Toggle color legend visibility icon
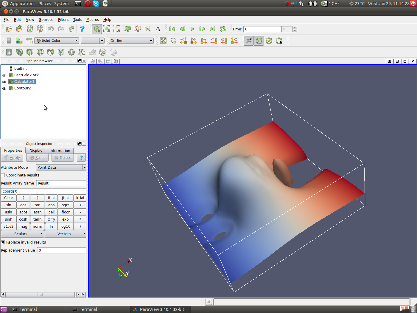This screenshot has width=417, height=313. [9, 41]
